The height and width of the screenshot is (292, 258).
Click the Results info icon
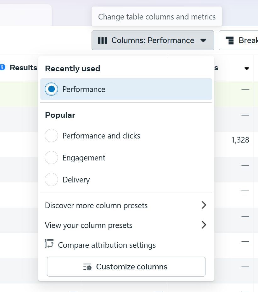[3, 67]
